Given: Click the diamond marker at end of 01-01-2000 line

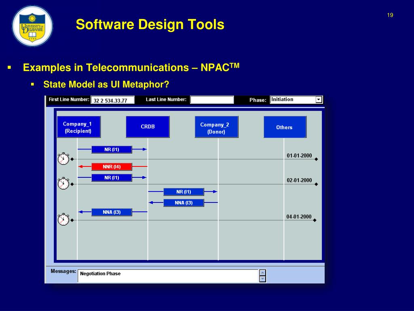Looking at the screenshot, I should (316, 159).
